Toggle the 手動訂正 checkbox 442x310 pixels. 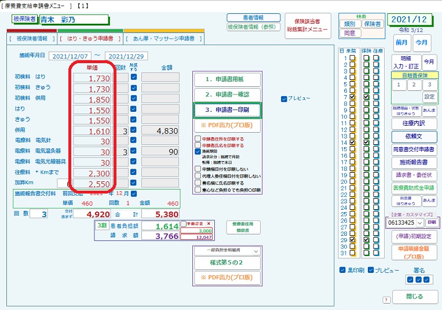(183, 224)
